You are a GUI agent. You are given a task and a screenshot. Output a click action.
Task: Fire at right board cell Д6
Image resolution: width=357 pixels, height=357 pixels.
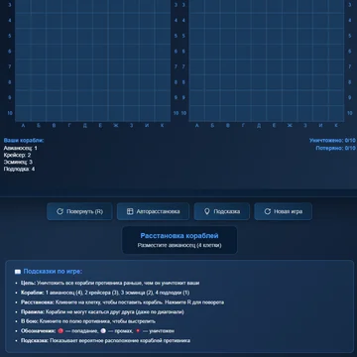point(259,52)
